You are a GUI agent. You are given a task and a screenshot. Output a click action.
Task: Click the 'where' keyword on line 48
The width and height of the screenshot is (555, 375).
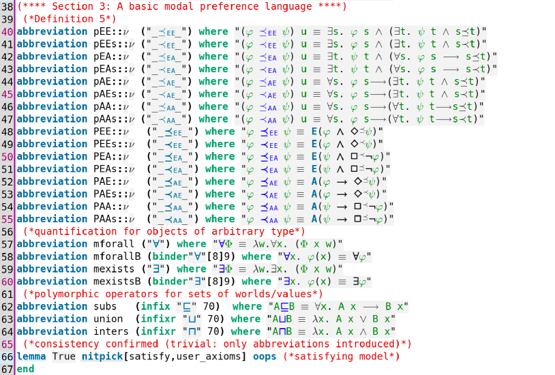[220, 132]
